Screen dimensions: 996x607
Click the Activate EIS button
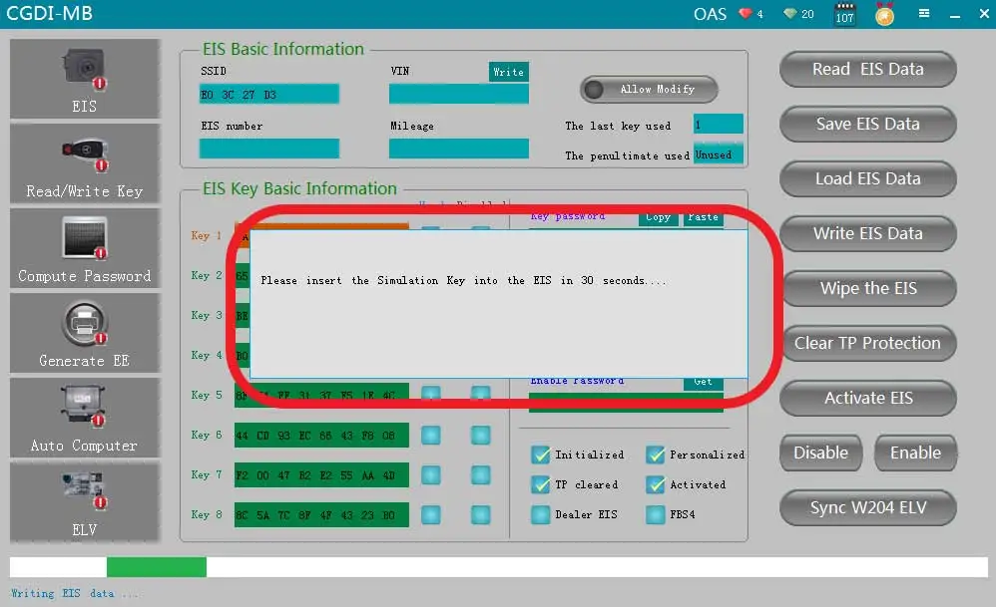tap(867, 399)
